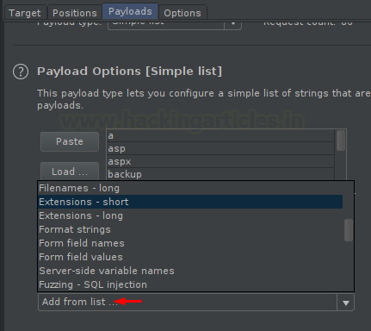The height and width of the screenshot is (331, 371).
Task: Pick 'Form field values' option
Action: point(190,257)
